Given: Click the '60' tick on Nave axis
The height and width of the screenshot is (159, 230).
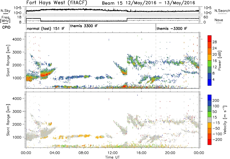Looking at the screenshot, I should [206, 17].
